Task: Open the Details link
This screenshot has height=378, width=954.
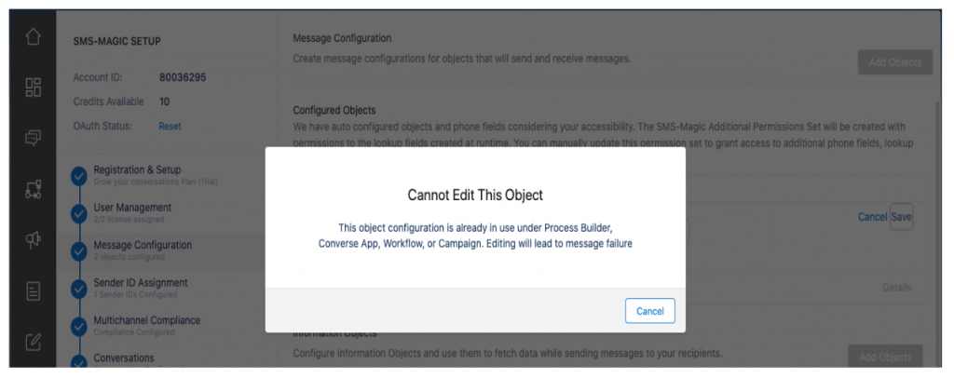Action: [897, 288]
